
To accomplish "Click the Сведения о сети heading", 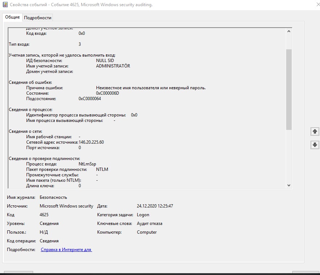I will point(25,131).
